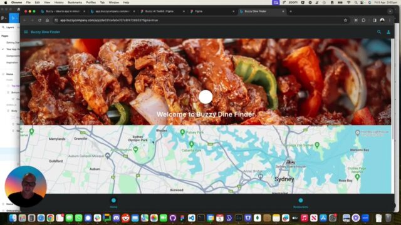The width and height of the screenshot is (401, 225).
Task: Open a new browser tab
Action: [x=291, y=11]
